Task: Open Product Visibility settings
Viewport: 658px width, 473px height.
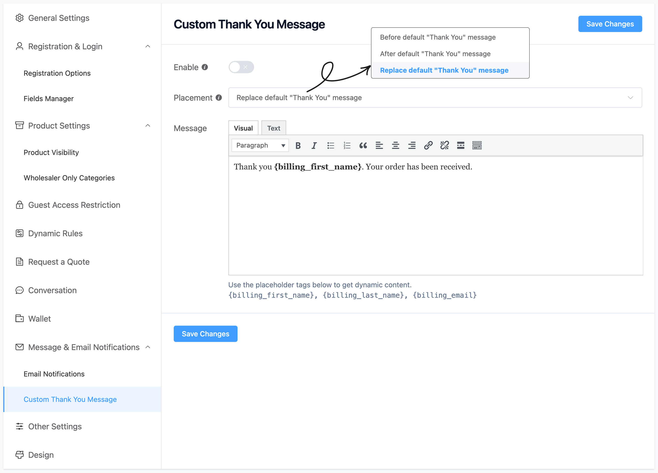Action: pyautogui.click(x=51, y=152)
